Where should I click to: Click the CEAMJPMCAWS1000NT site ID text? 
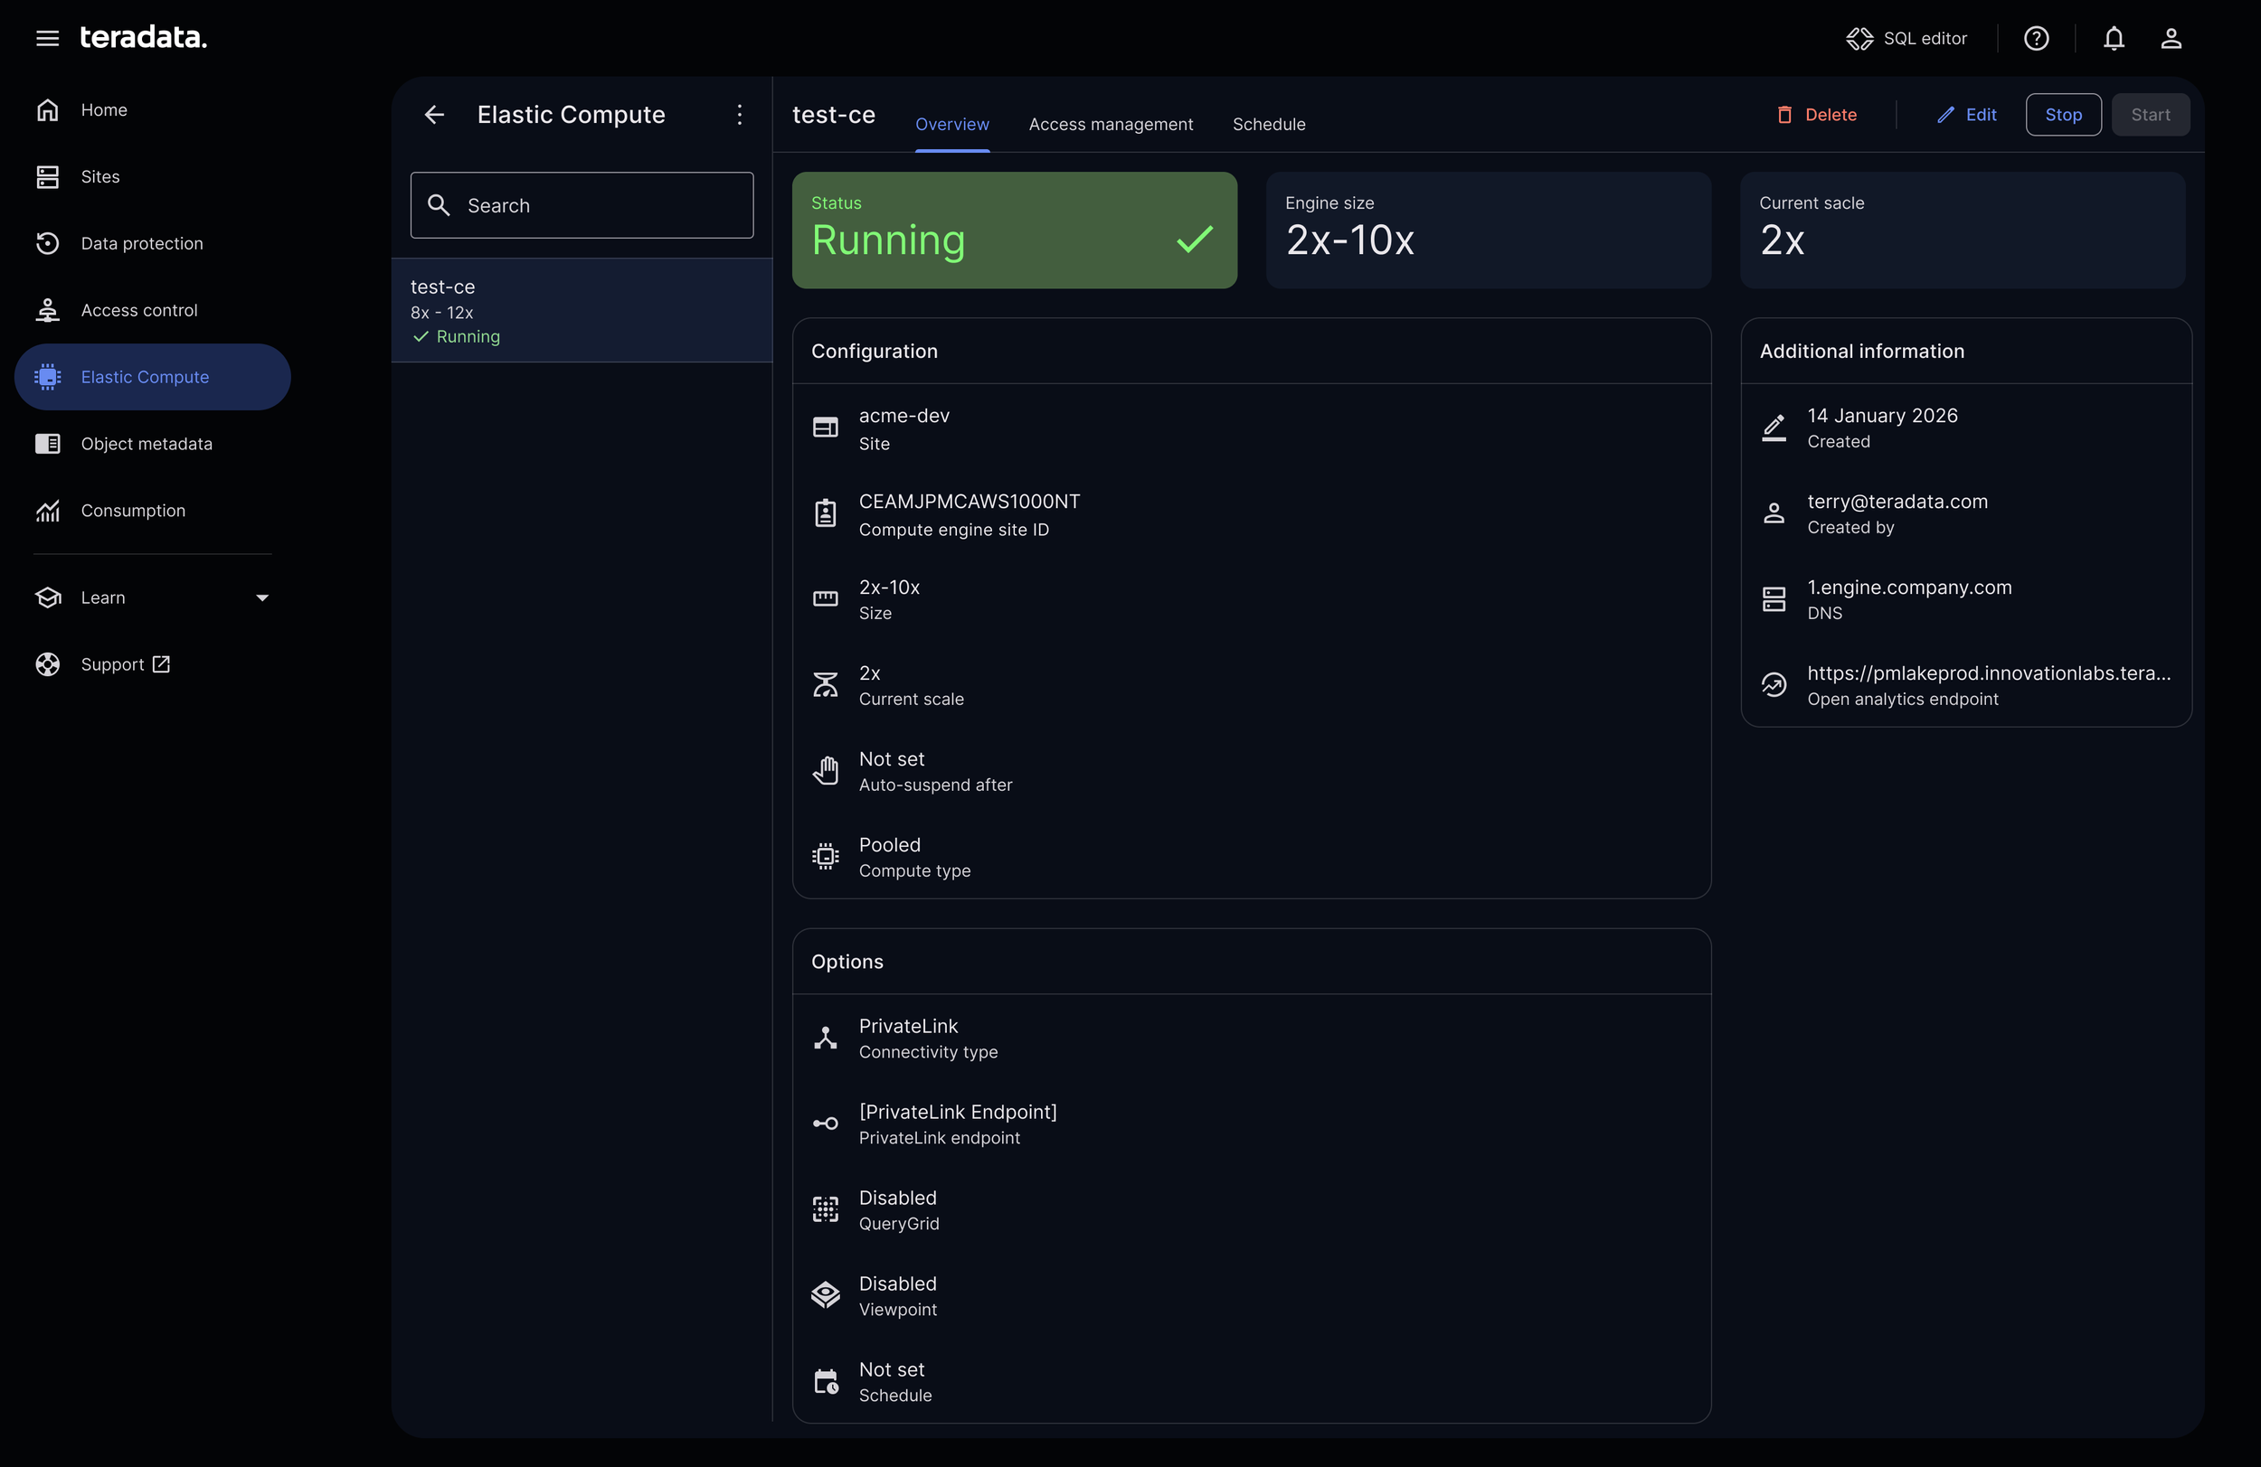(x=969, y=502)
